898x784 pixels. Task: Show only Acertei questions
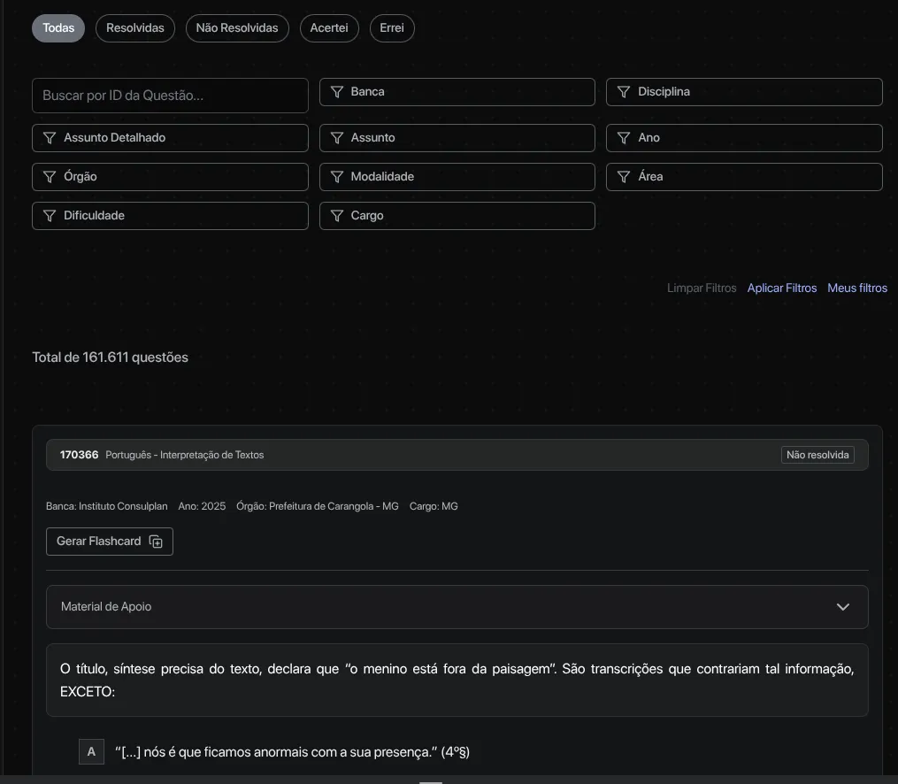pyautogui.click(x=329, y=28)
